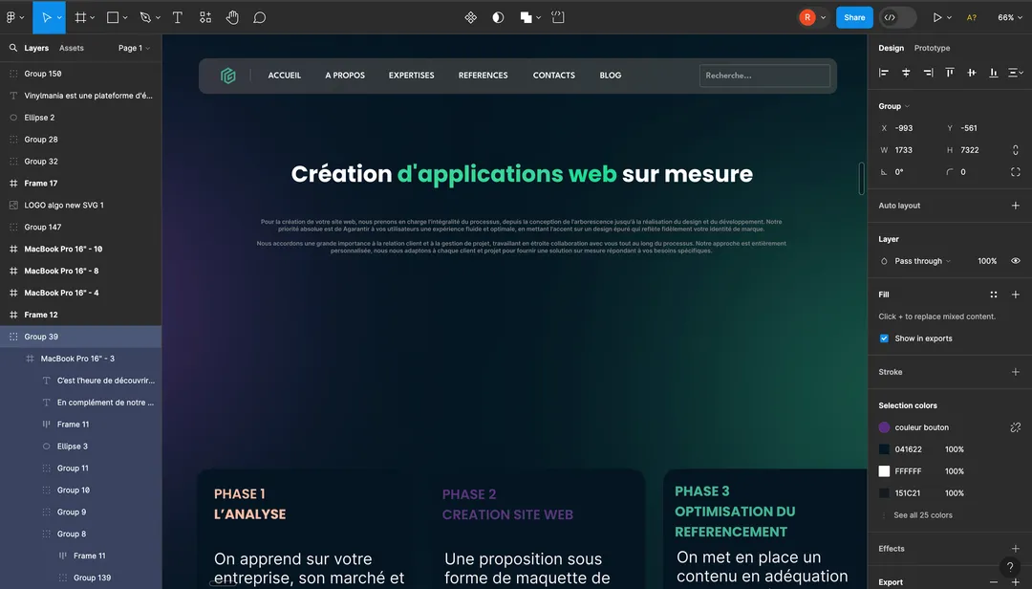Screen dimensions: 1032x589
Task: Click the FFFFFF white color swatch
Action: click(884, 471)
